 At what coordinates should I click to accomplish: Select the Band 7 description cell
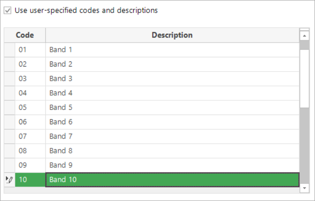172,136
